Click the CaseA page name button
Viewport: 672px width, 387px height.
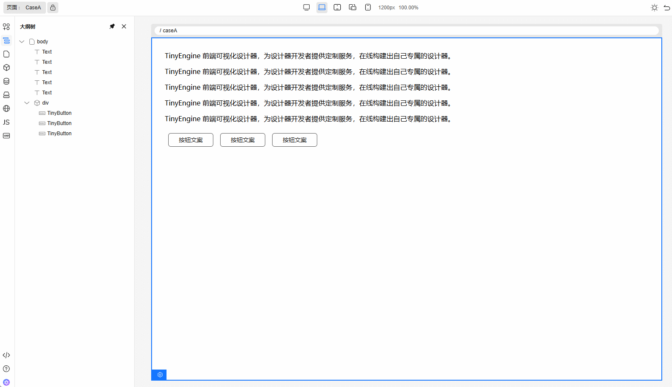click(33, 8)
